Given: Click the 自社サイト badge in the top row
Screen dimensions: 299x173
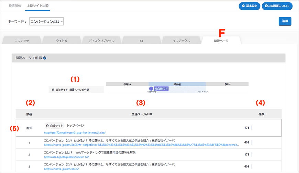Looking at the screenshot, I should click(54, 126).
